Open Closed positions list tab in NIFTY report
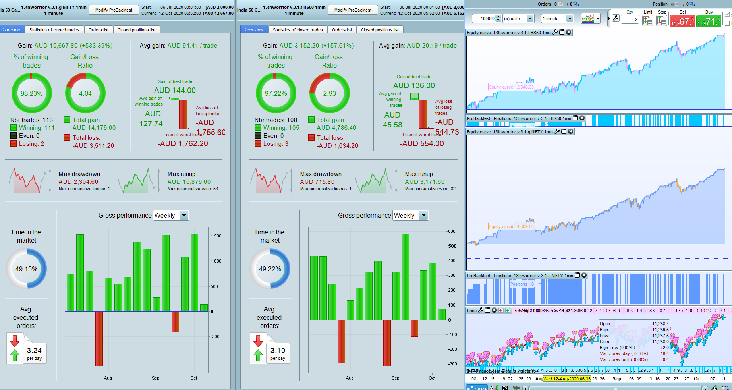 coord(136,30)
